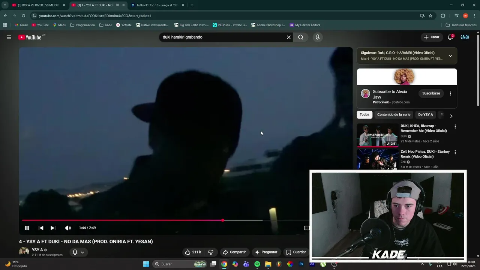Open a new browser tab with plus
The width and height of the screenshot is (480, 270).
(192, 5)
